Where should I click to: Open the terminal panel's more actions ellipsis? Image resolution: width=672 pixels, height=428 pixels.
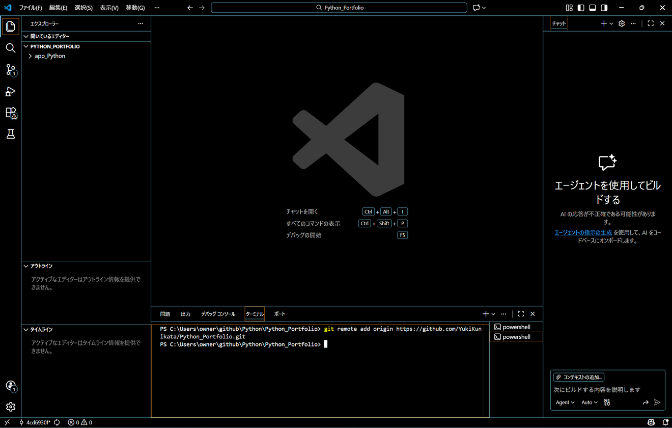pyautogui.click(x=503, y=314)
